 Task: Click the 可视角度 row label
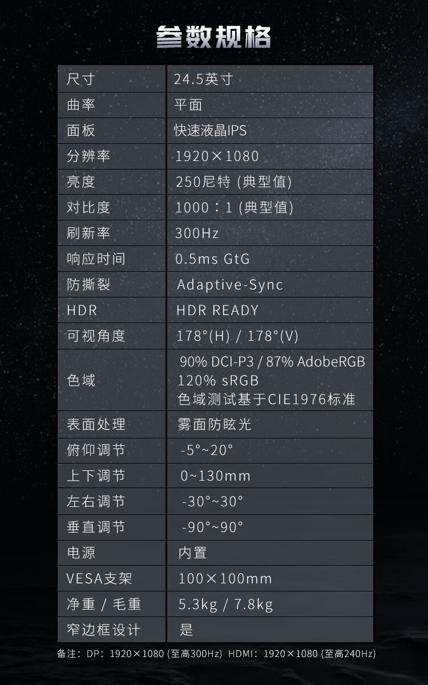[96, 336]
